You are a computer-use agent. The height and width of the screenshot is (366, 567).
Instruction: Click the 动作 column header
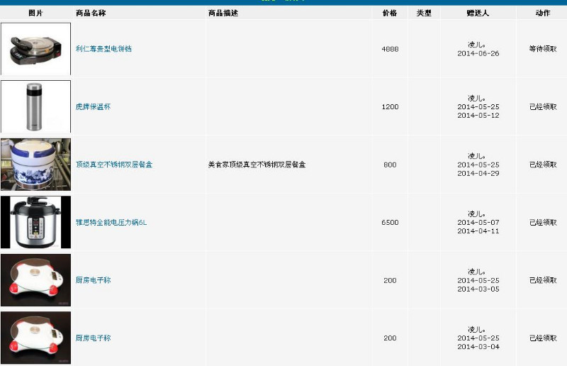[543, 13]
